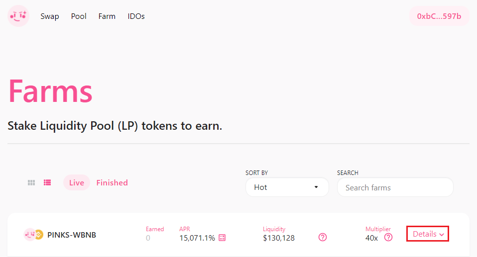Screen dimensions: 477x257
Task: Show Finished farms
Action: point(112,183)
